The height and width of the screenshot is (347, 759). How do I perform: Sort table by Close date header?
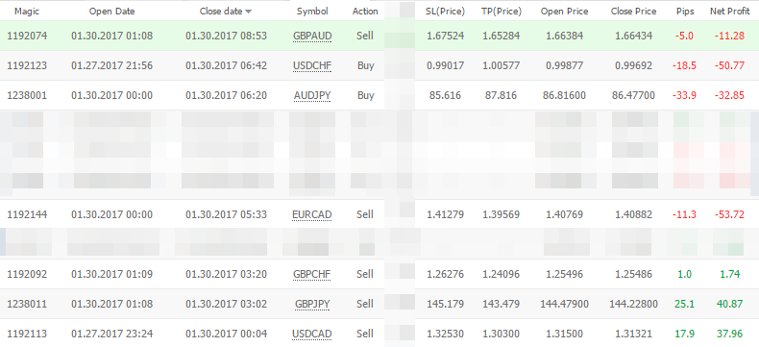(x=221, y=12)
